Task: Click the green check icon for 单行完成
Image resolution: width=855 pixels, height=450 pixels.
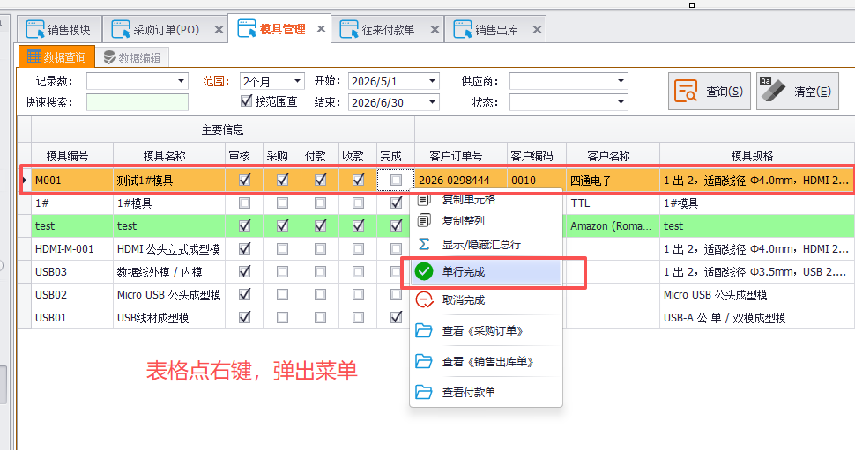Action: coord(424,271)
